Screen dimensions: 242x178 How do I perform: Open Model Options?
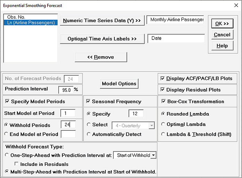(x=119, y=84)
